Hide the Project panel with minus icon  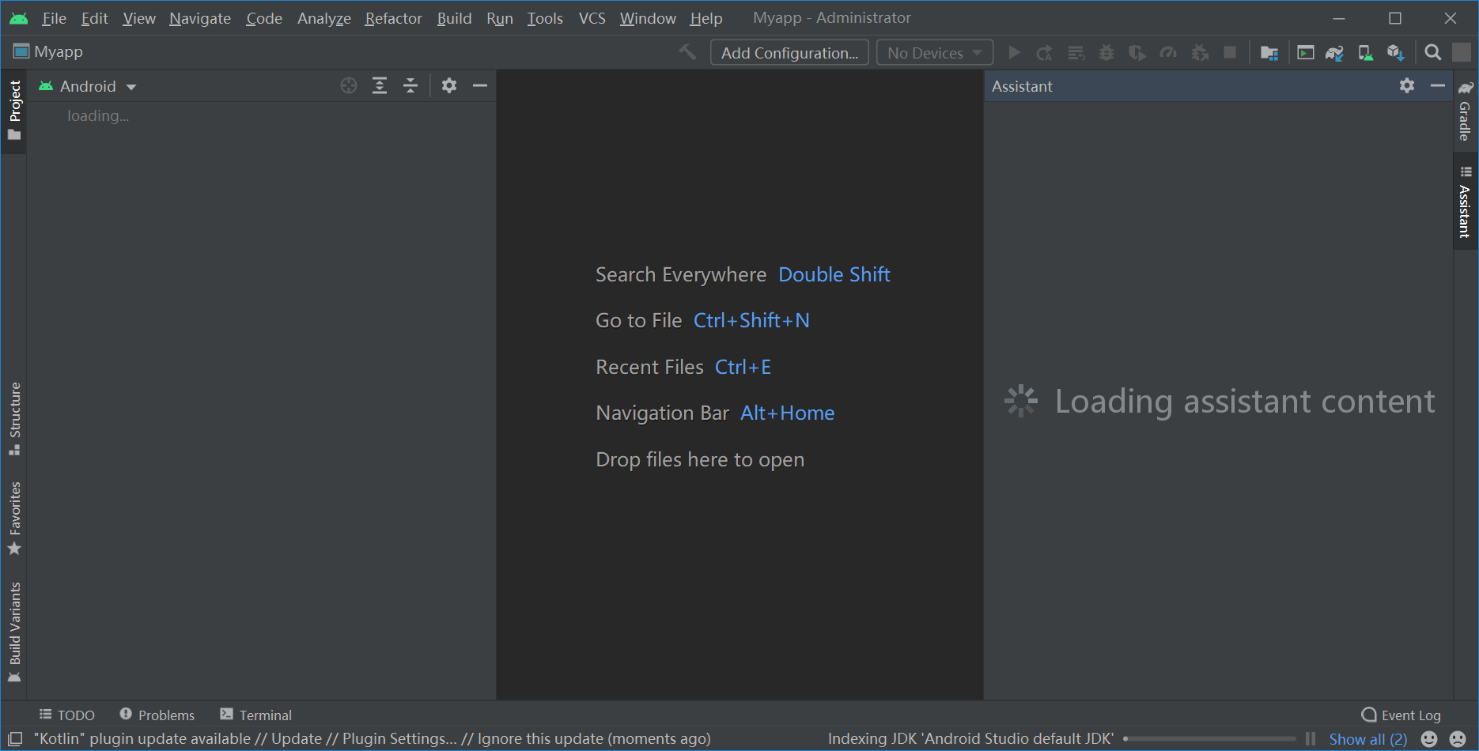(480, 85)
